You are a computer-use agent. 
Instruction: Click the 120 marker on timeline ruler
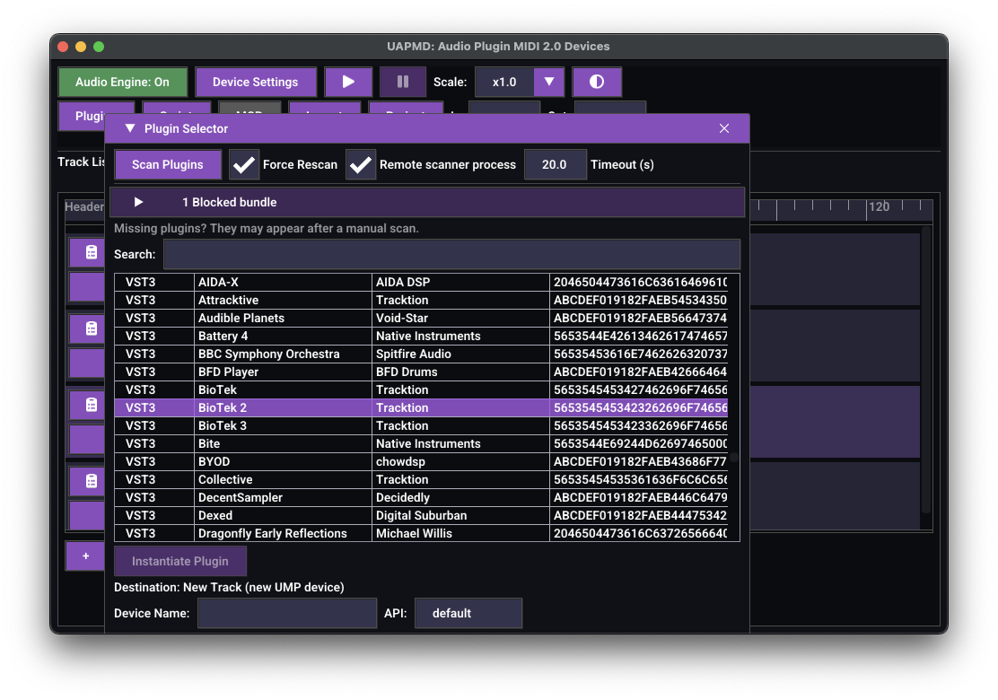[x=879, y=206]
